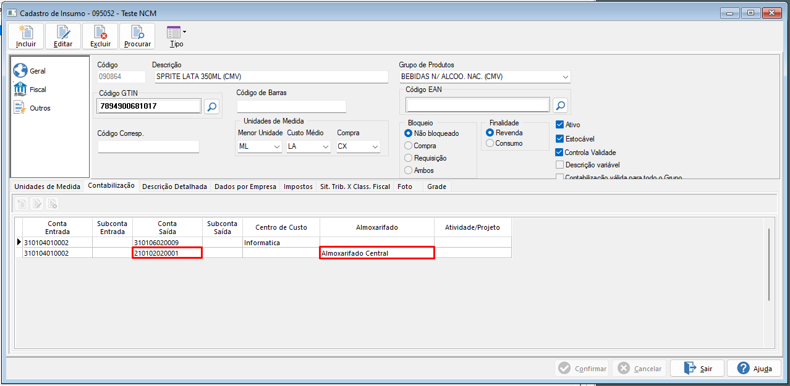Click the Excluir toolbar button

click(x=100, y=36)
